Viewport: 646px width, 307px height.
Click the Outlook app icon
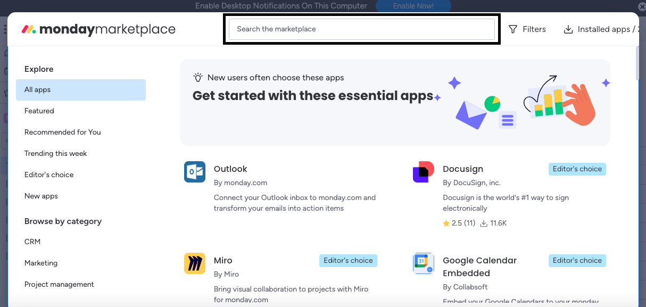pyautogui.click(x=195, y=172)
